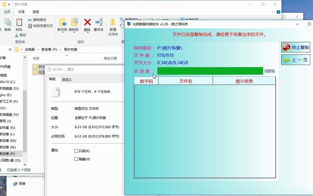This screenshot has height=196, width=313.
Task: Click the Cut scissors command
Action: pyautogui.click(x=20, y=35)
